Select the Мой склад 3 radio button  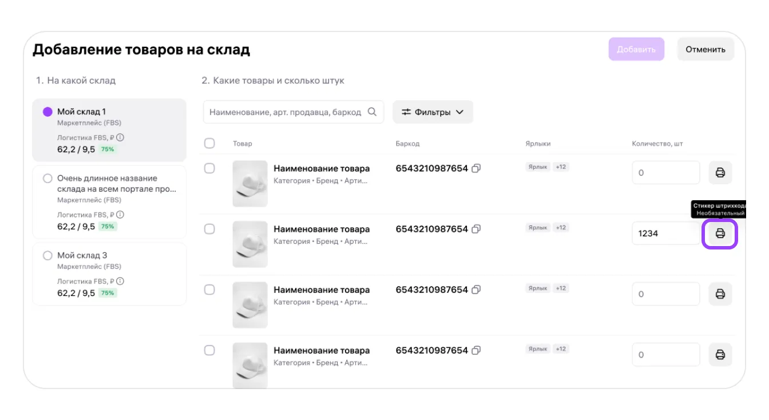(x=48, y=256)
